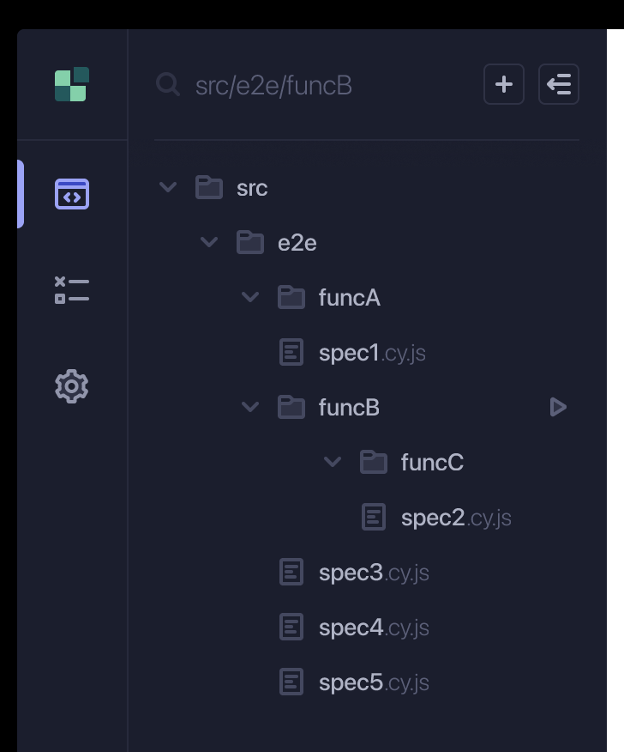Run specs in funcB via the play triangle
The height and width of the screenshot is (752, 624).
pyautogui.click(x=558, y=407)
